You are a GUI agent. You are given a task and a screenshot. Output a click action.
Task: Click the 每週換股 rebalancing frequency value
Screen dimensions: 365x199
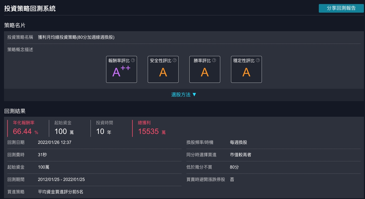(x=238, y=142)
